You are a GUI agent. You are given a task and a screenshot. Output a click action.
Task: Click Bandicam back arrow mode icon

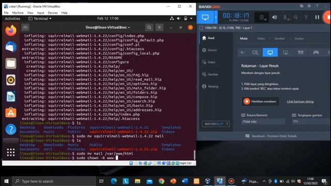243,52
